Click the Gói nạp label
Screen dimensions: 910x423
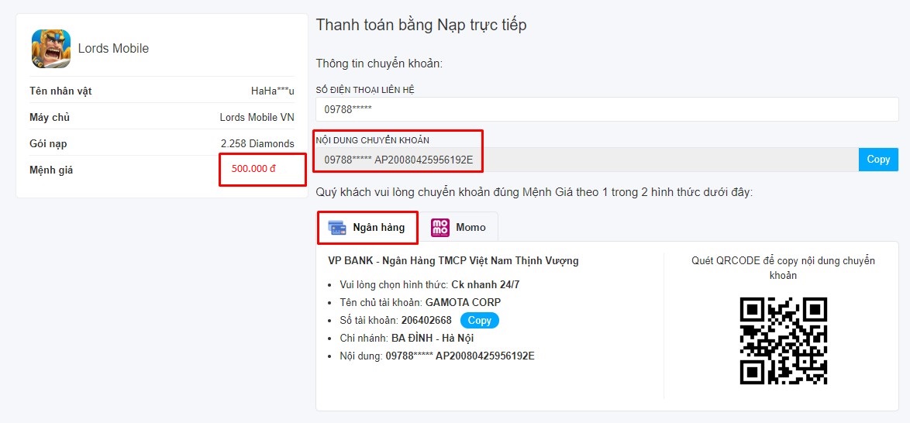(x=48, y=143)
